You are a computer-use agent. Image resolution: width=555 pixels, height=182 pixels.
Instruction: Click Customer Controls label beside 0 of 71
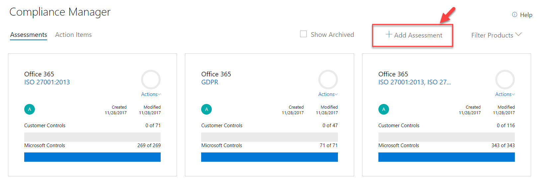(x=45, y=126)
